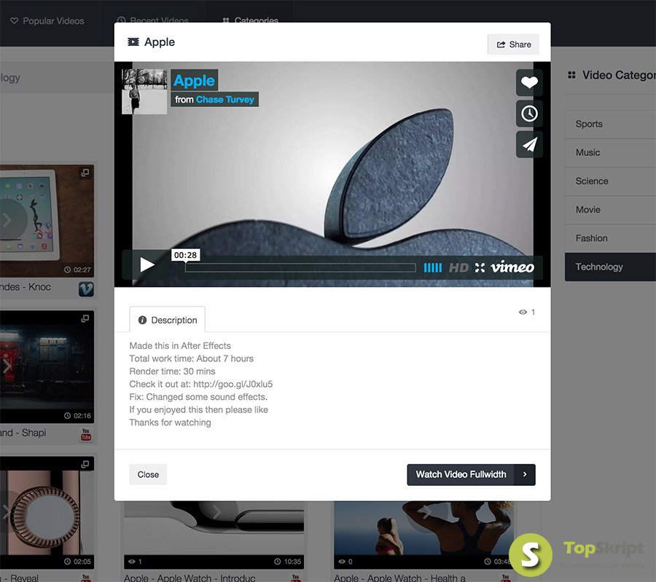This screenshot has height=582, width=656.
Task: Click the popup icon on the 02:05 thumbnail
Action: point(85,464)
